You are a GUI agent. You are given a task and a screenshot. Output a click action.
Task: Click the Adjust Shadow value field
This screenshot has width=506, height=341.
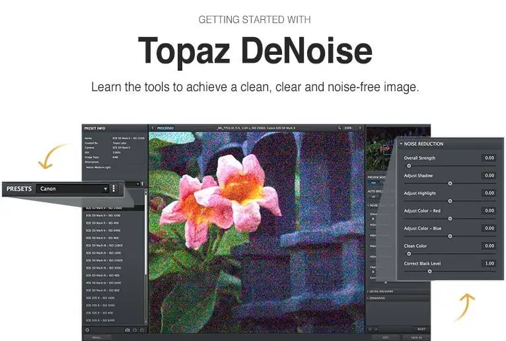pyautogui.click(x=489, y=175)
